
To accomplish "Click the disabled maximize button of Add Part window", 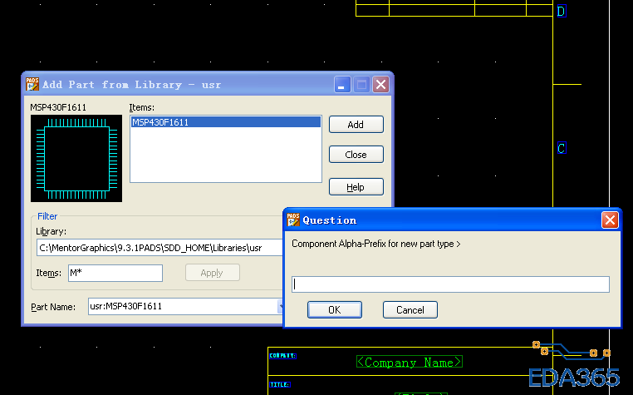I will 361,85.
